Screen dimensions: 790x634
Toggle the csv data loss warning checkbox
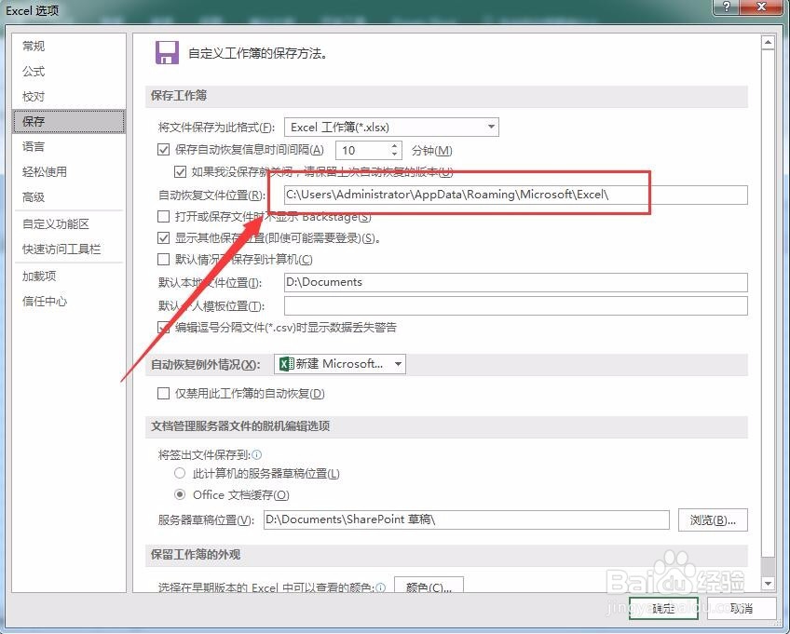click(x=163, y=328)
